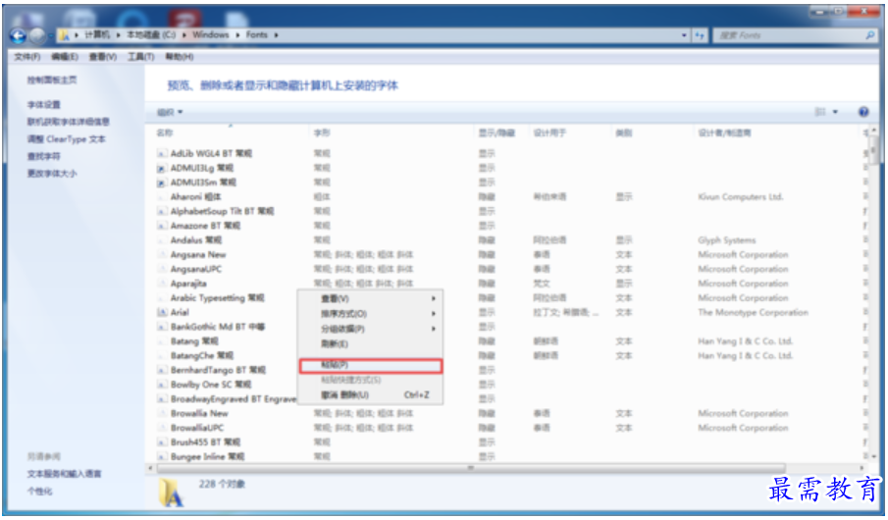Viewport: 888px width, 520px height.
Task: Click the font icon of ADMUI3Lg
Action: pyautogui.click(x=161, y=168)
